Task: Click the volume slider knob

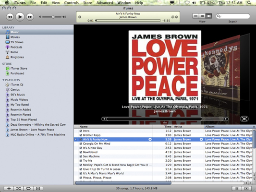Action: (53, 17)
